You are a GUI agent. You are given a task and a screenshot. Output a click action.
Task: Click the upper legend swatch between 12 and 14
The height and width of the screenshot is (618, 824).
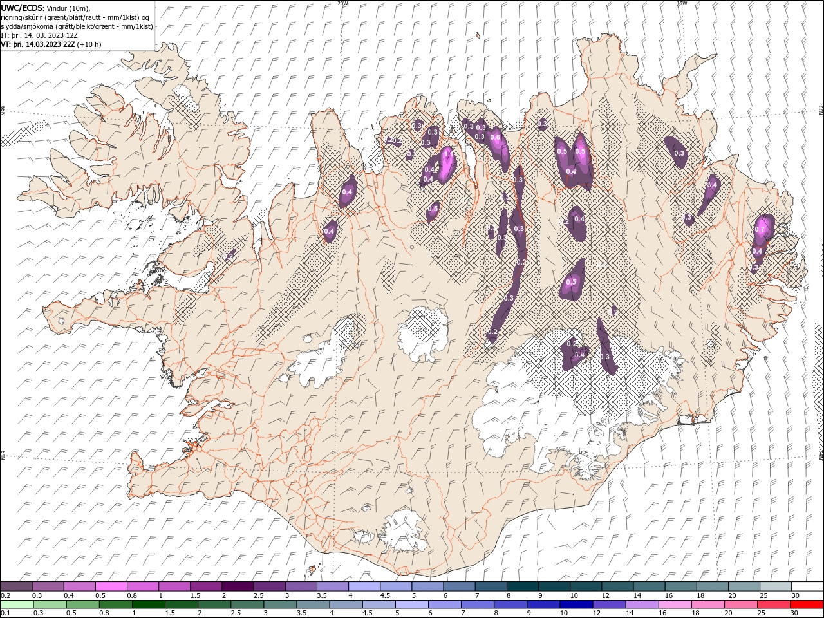[x=617, y=586]
